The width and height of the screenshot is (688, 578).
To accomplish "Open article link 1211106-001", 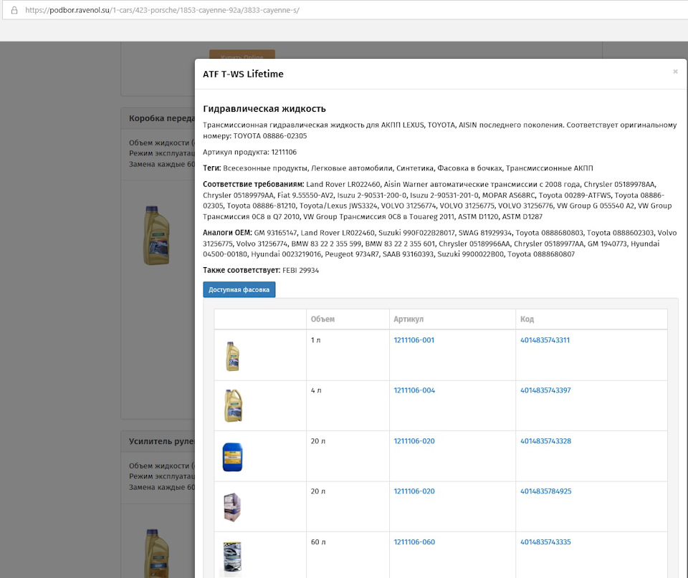I will click(414, 340).
